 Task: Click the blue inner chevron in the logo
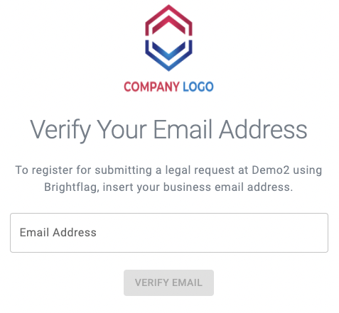tap(168, 52)
